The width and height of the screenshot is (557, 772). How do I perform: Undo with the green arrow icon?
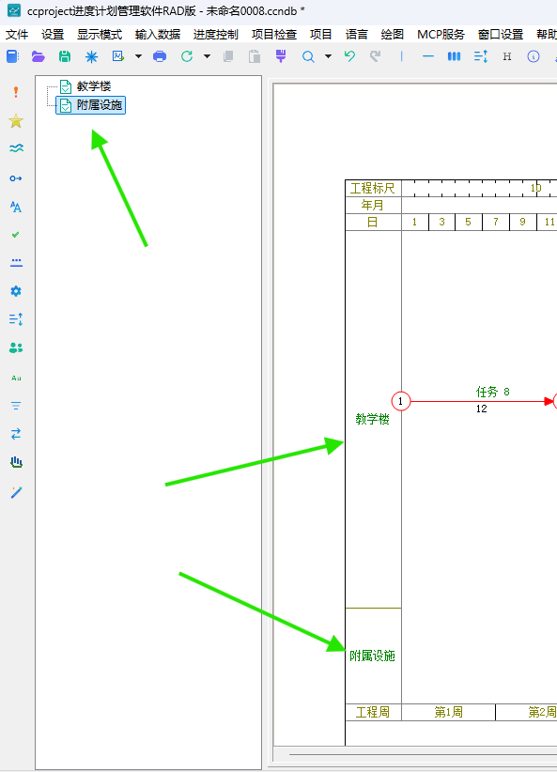[x=349, y=56]
